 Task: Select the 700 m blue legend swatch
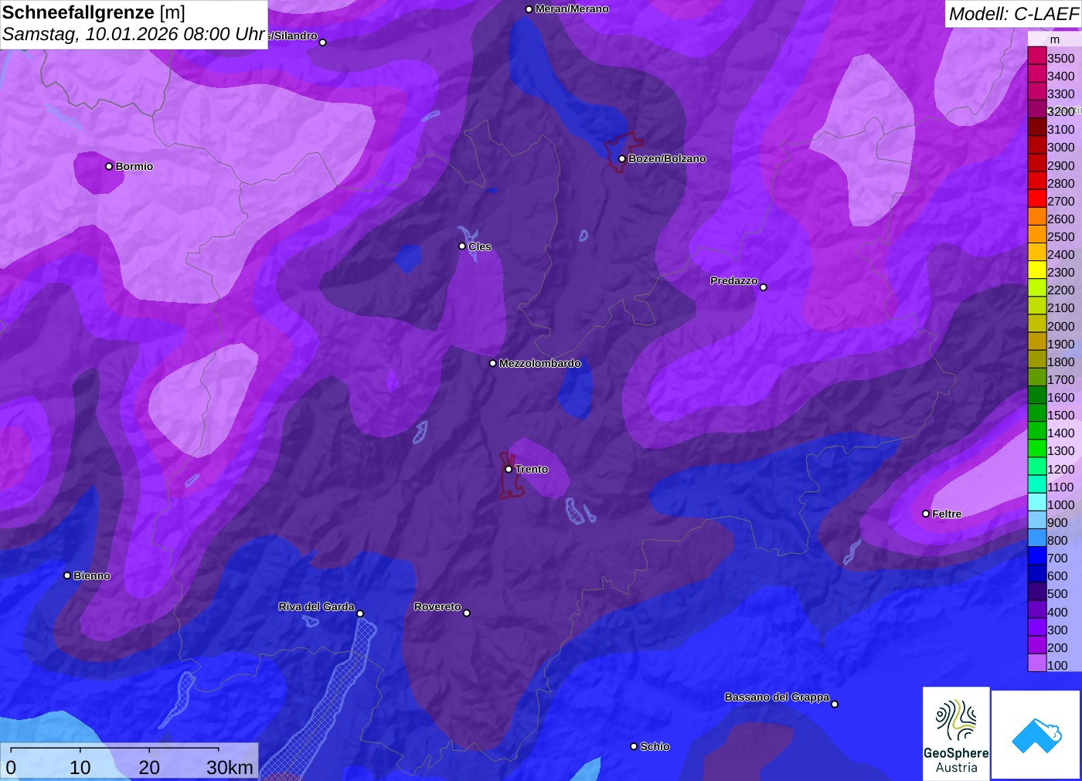1037,556
